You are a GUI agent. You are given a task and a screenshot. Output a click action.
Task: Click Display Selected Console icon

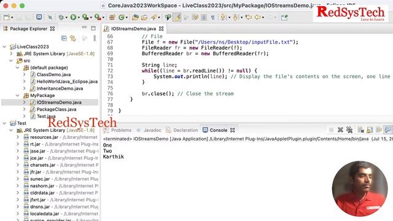click(388, 130)
